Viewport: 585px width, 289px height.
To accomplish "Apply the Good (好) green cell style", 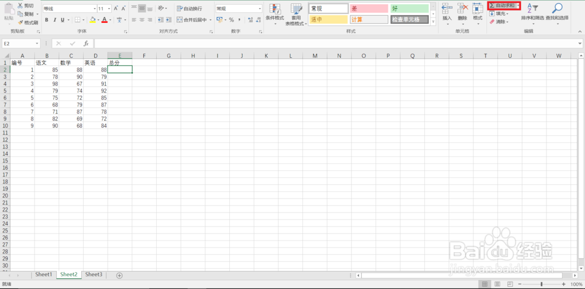I will 409,8.
